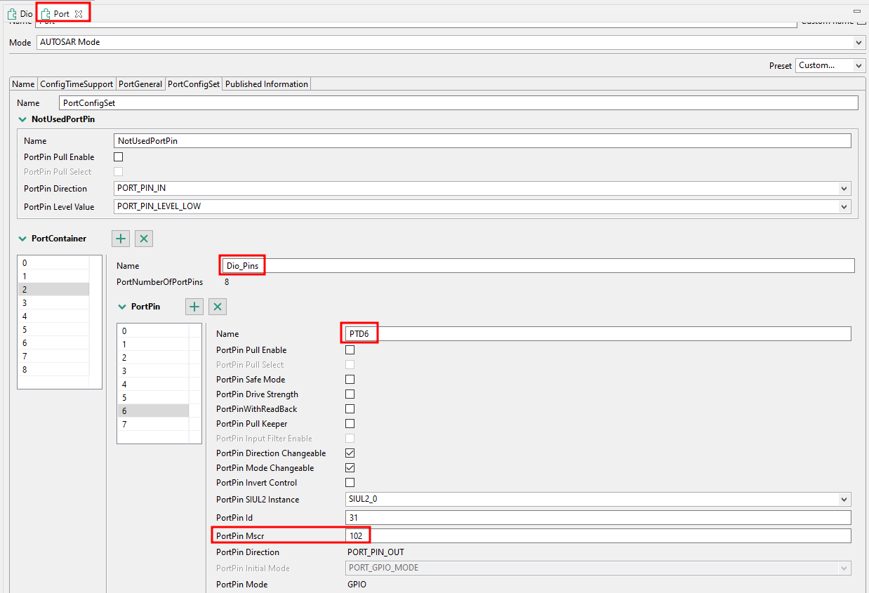Open the Published Information tab
This screenshot has width=869, height=593.
(266, 84)
